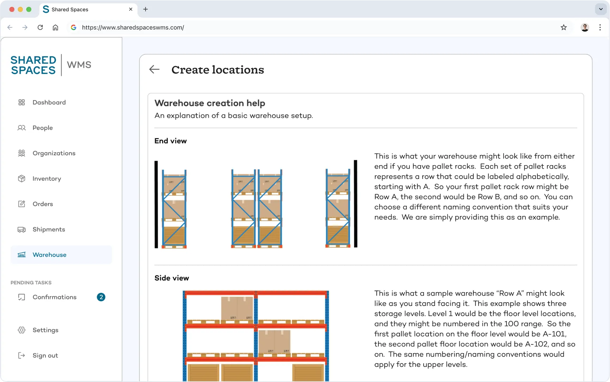The image size is (610, 382).
Task: Click the "Create locations" page title
Action: coord(218,69)
